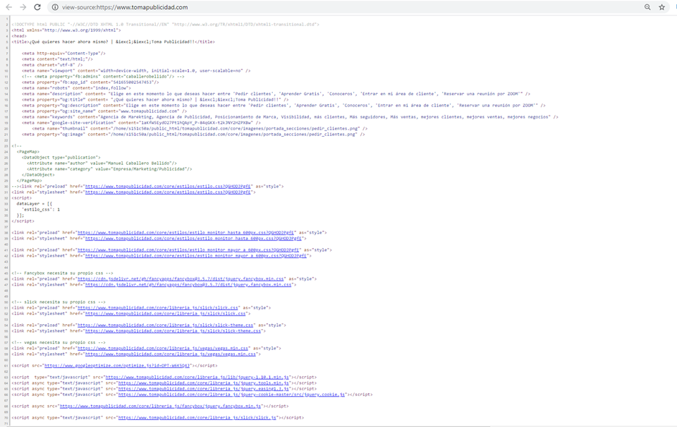Reload the current page
The width and height of the screenshot is (677, 427).
37,7
